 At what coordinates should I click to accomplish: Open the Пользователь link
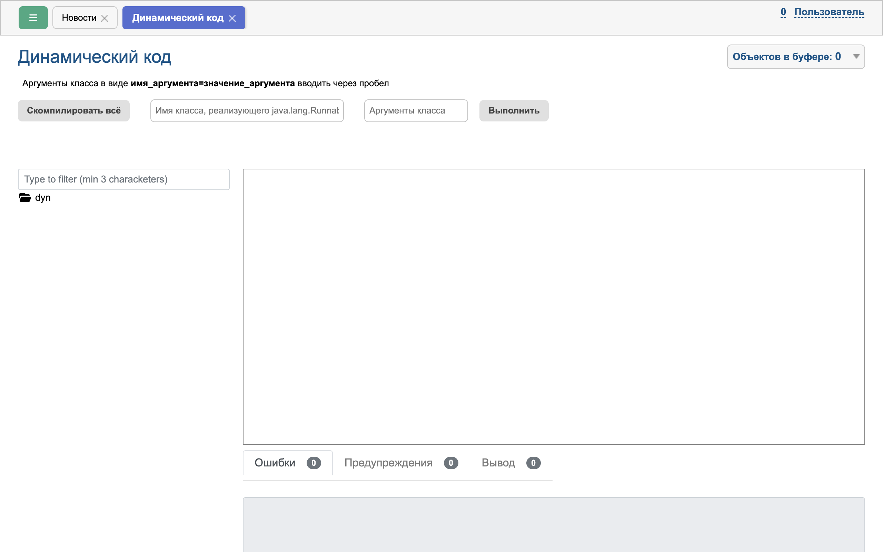point(829,12)
